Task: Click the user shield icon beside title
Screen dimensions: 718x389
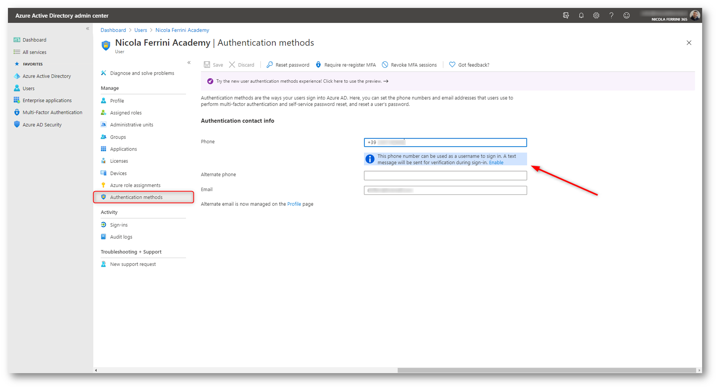Action: pyautogui.click(x=106, y=45)
